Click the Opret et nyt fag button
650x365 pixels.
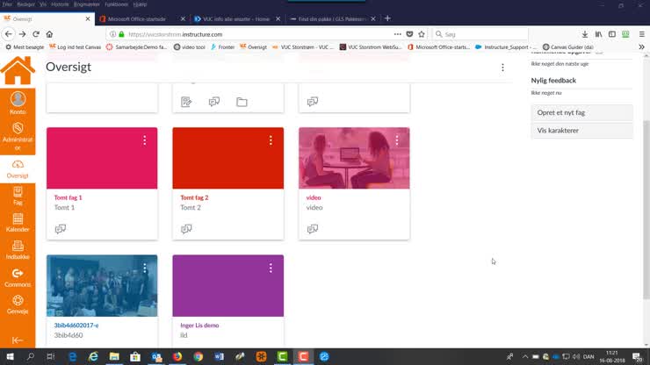(x=581, y=113)
